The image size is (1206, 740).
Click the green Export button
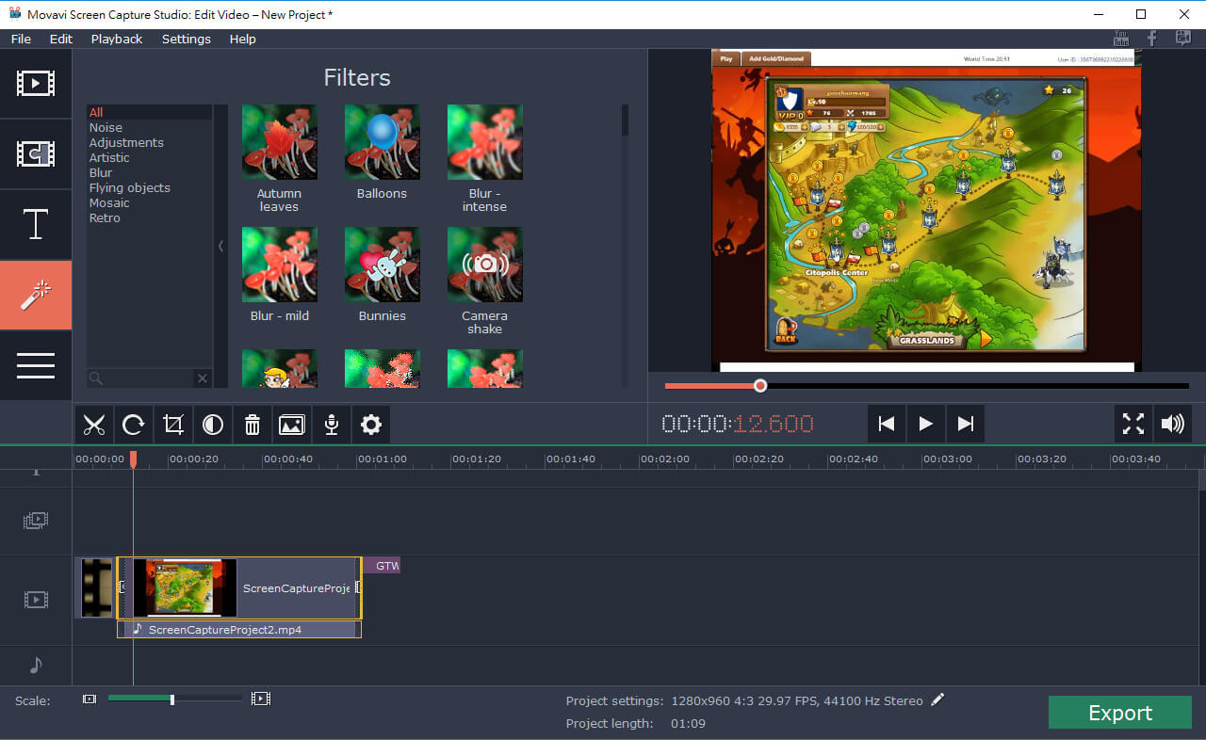(x=1119, y=713)
